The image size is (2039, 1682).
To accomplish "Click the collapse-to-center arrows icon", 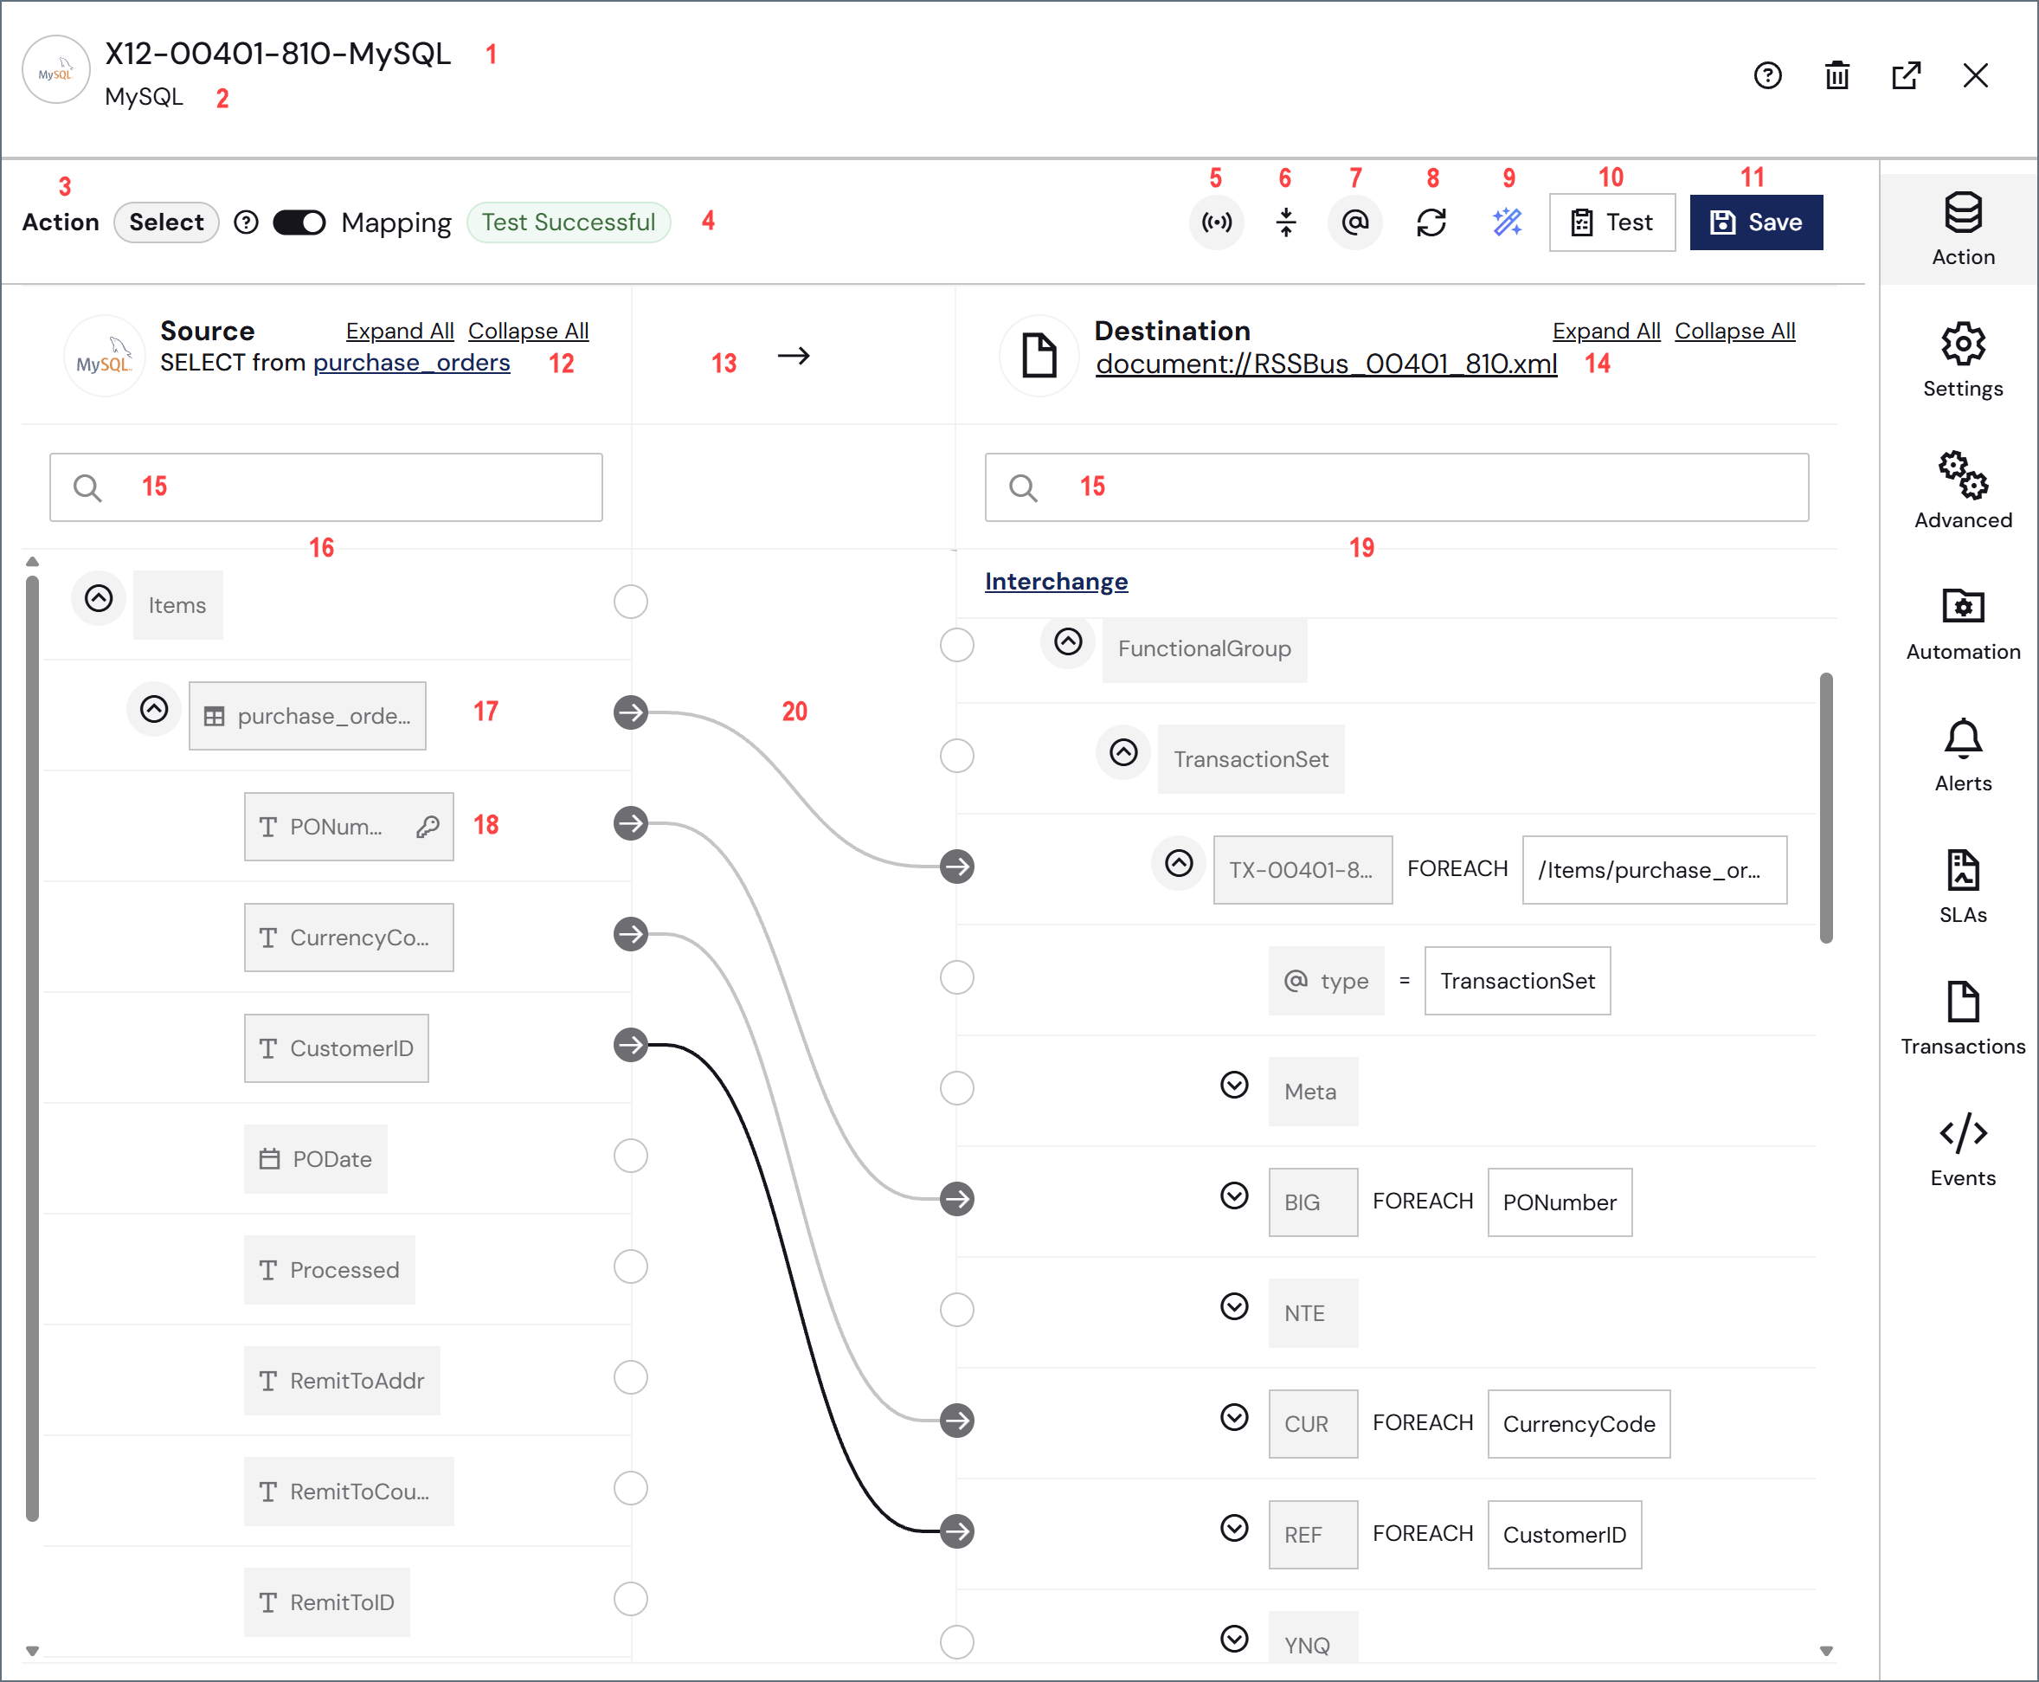I will 1285,222.
